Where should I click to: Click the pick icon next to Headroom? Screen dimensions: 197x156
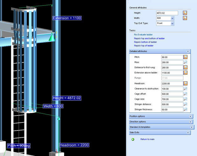[x=185, y=83]
